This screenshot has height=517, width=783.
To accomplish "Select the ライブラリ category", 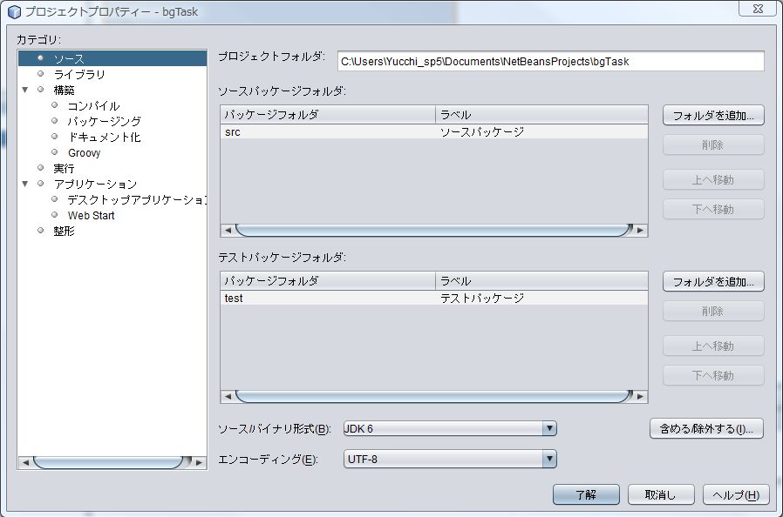I will (x=78, y=75).
